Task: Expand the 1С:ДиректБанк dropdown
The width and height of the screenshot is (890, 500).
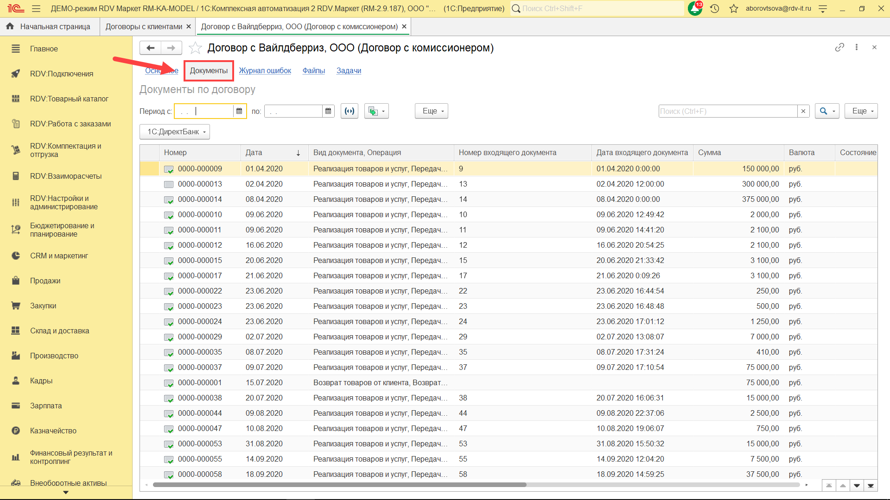Action: coord(175,132)
